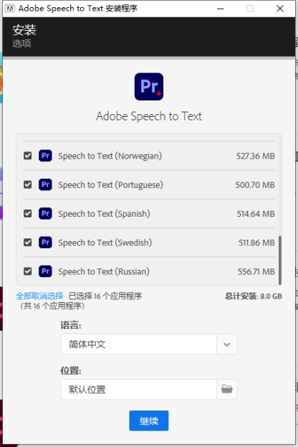Uncheck Speech to Text (Russian) checkbox
The image size is (298, 447).
pyautogui.click(x=28, y=271)
